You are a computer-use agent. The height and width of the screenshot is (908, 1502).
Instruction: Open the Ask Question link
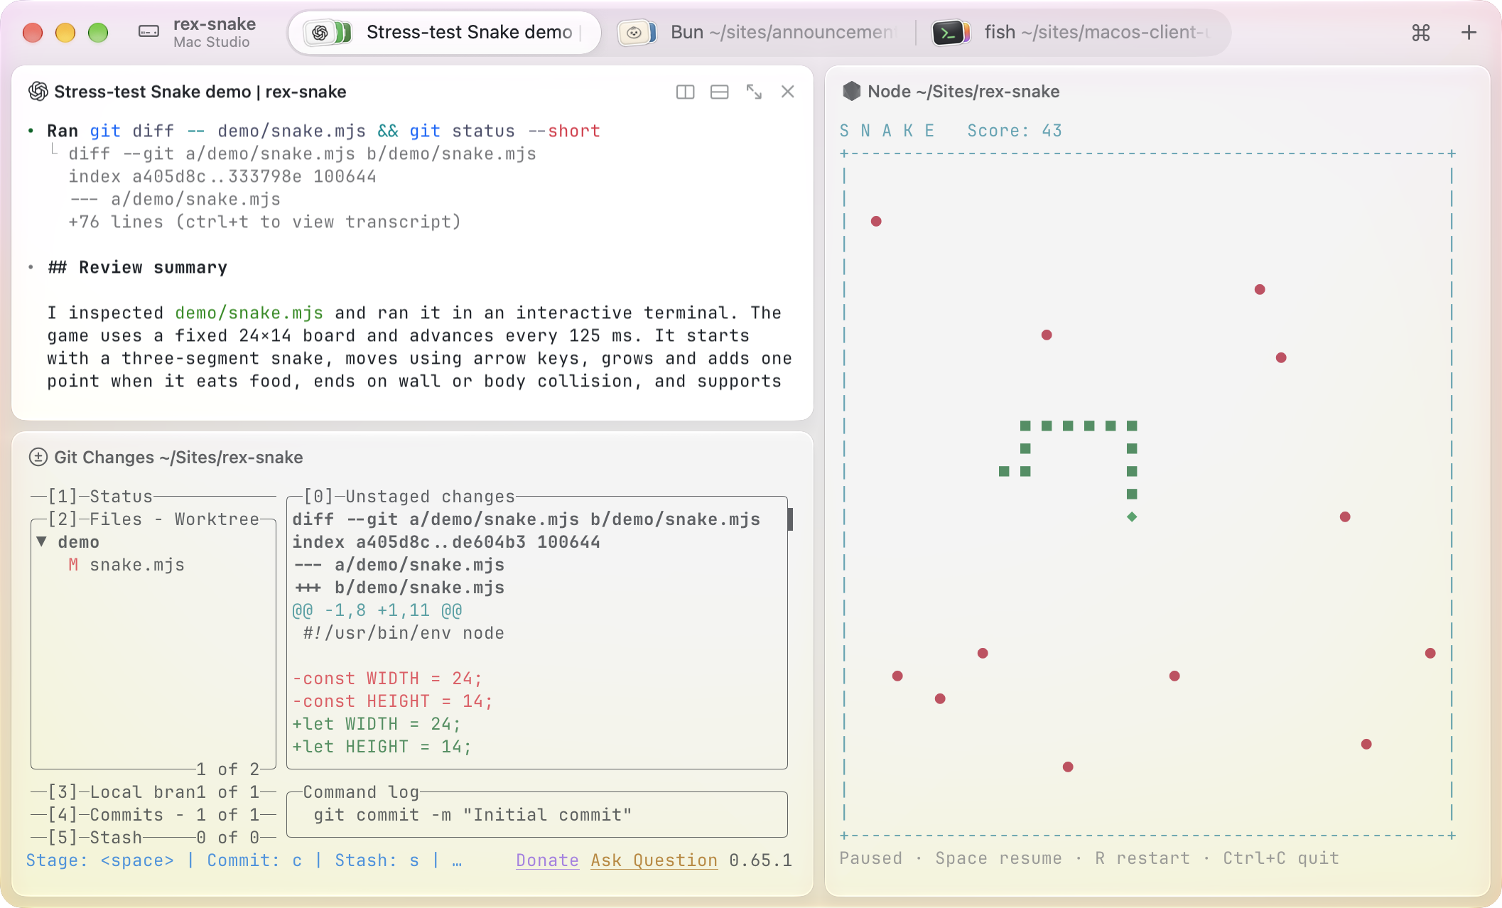(x=654, y=860)
